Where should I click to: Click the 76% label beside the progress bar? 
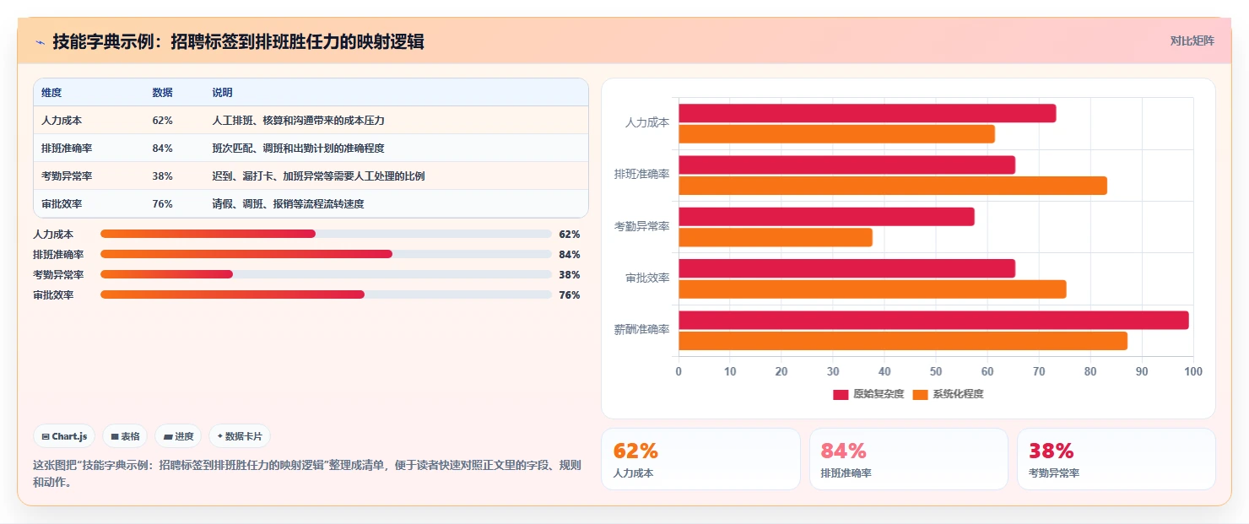tap(570, 294)
